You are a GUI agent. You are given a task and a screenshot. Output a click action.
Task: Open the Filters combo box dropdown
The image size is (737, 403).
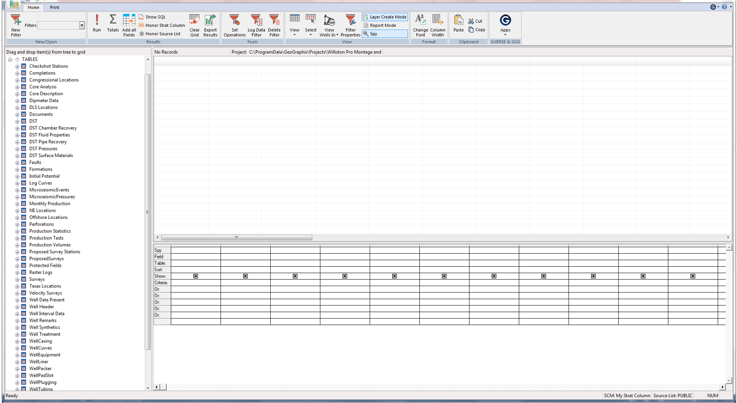tap(82, 25)
